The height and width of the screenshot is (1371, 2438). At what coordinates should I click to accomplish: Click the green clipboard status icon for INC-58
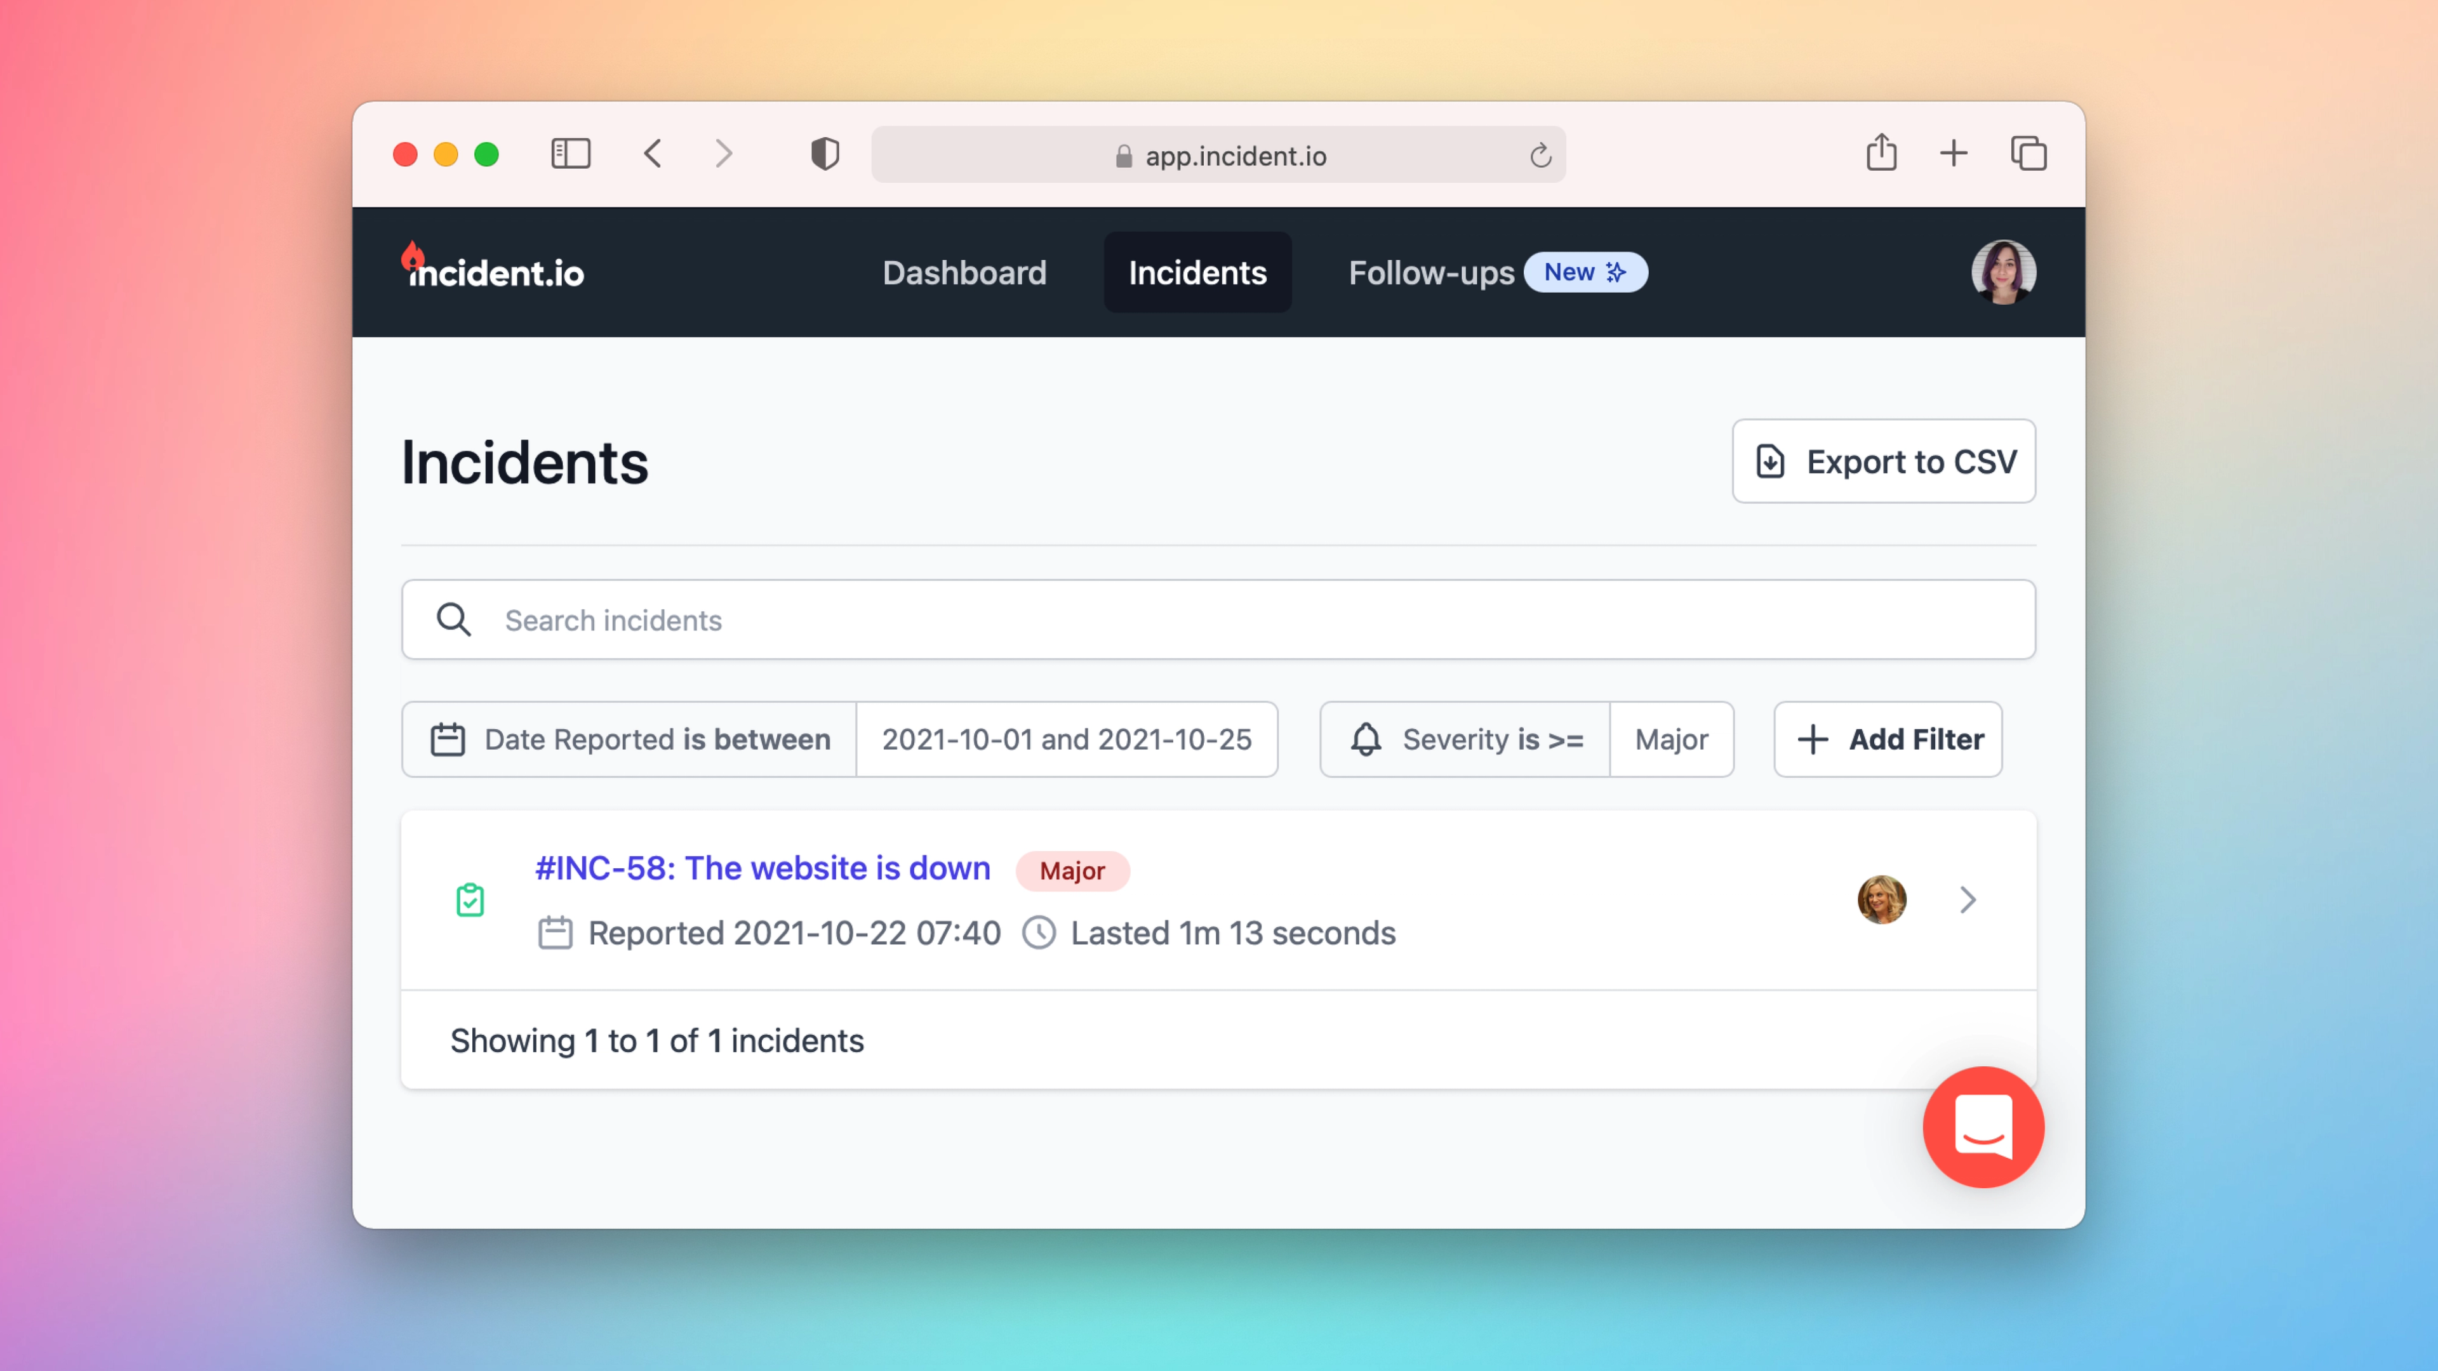coord(470,900)
